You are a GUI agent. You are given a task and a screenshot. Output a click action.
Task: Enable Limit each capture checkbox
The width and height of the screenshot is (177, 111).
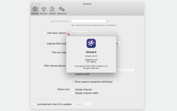click(x=45, y=33)
